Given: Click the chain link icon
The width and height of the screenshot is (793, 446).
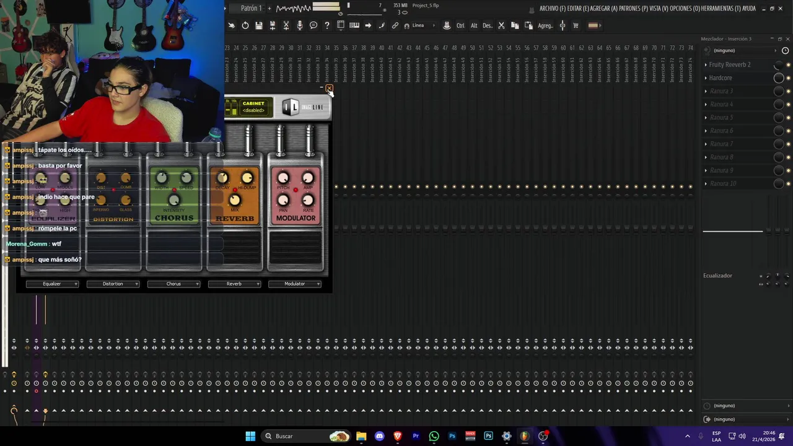Looking at the screenshot, I should coord(395,25).
